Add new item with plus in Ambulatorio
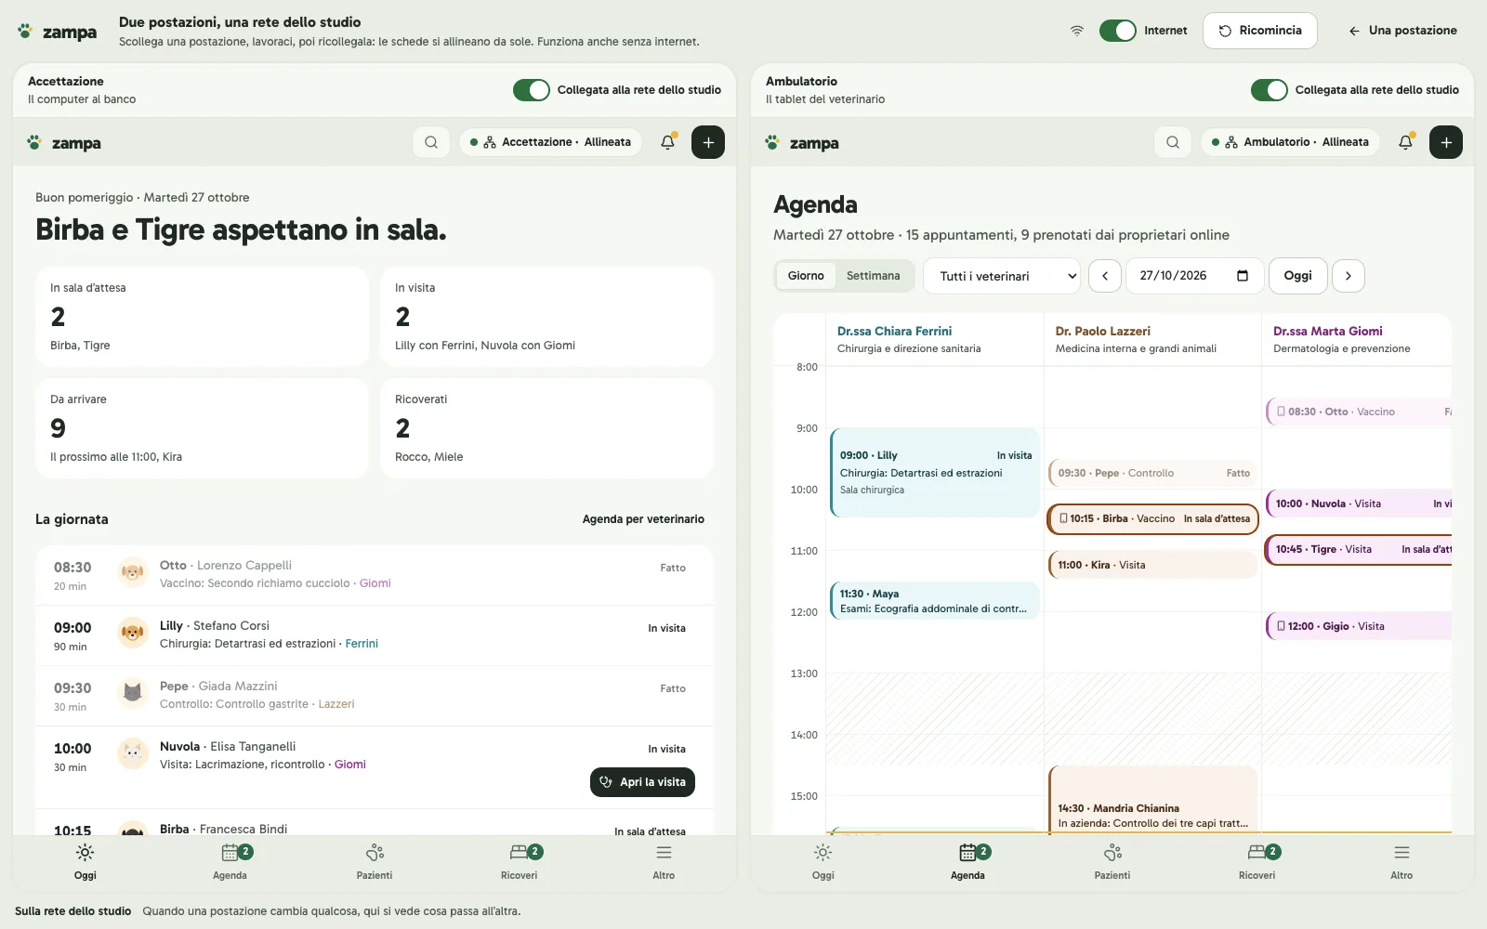This screenshot has height=929, width=1487. click(x=1446, y=142)
